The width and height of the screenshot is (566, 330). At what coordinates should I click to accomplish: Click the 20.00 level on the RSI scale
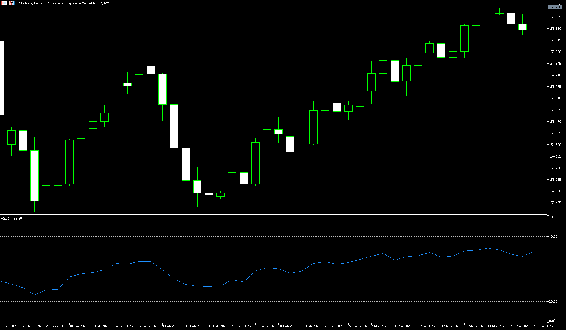pos(553,302)
